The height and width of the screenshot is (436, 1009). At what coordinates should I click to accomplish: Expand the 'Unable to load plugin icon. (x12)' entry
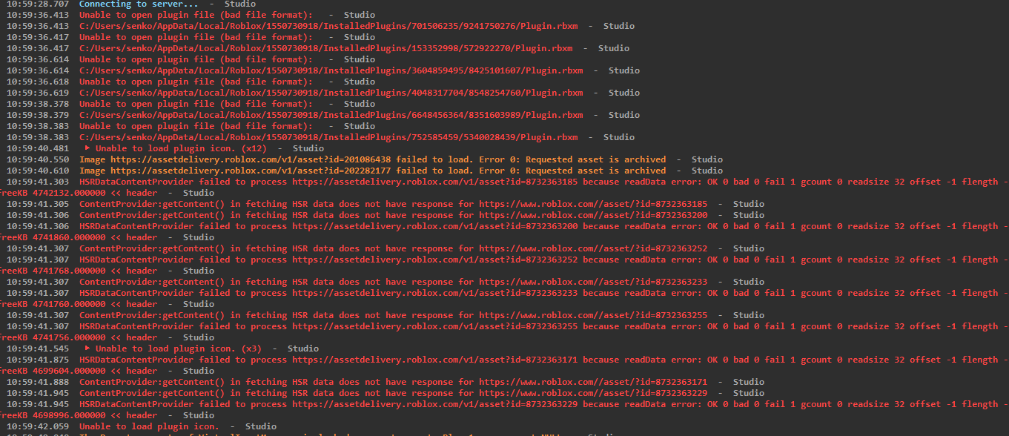88,148
